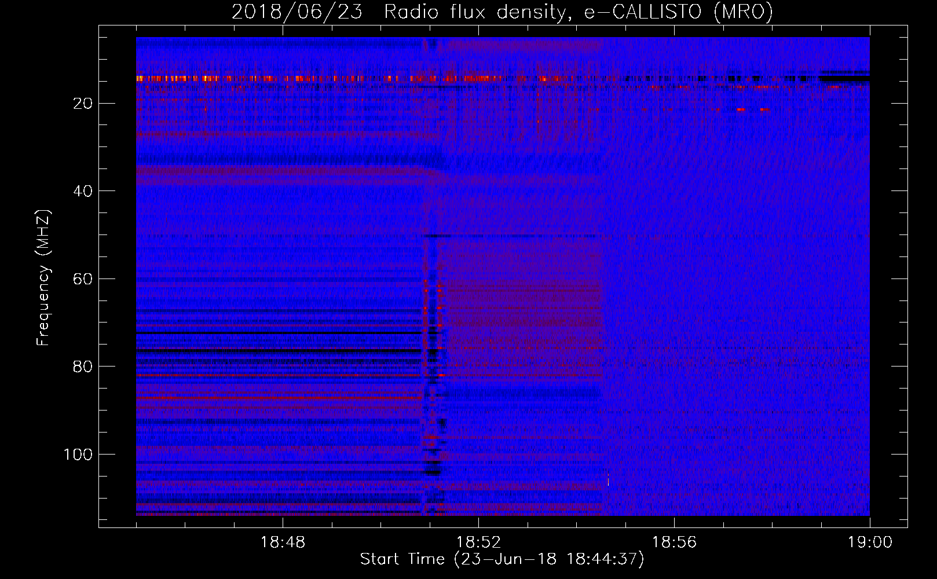This screenshot has height=579, width=937.
Task: Click the 19:00 time tick label
Action: click(x=870, y=543)
